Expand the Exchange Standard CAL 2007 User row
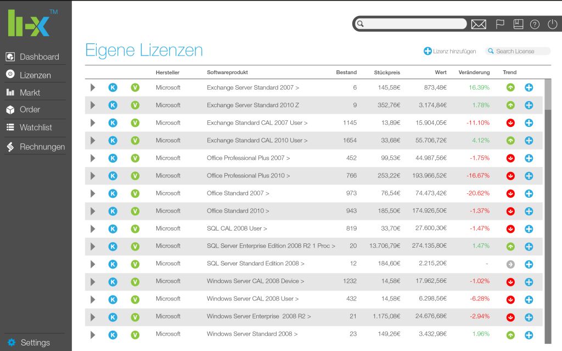Image resolution: width=562 pixels, height=351 pixels. (93, 122)
